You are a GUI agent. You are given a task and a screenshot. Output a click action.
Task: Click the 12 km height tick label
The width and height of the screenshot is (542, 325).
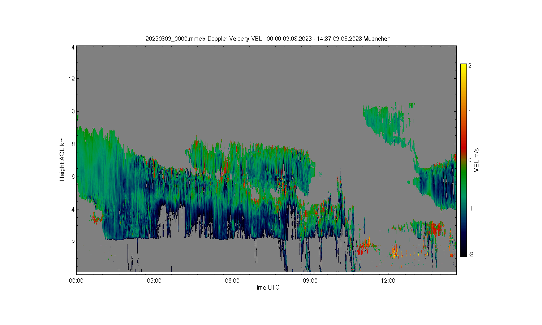tap(72, 79)
